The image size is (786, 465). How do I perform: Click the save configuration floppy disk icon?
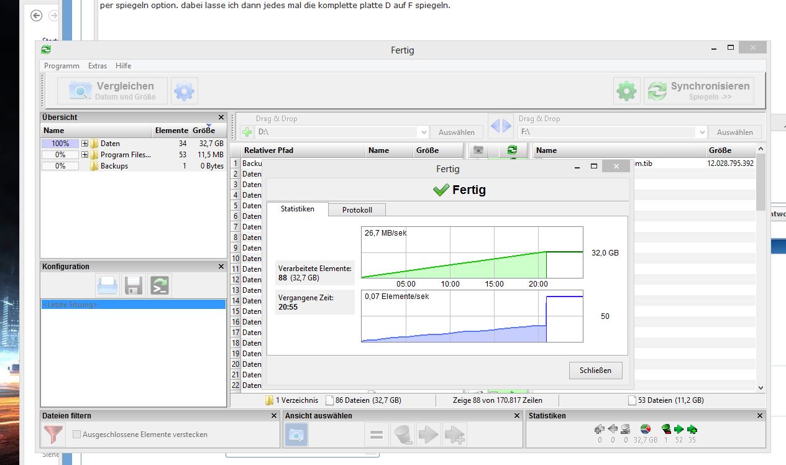[134, 285]
